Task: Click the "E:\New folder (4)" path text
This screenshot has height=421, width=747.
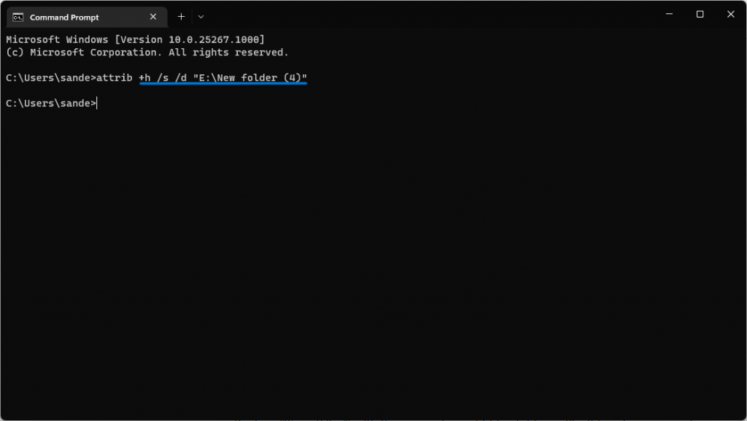Action: [x=250, y=77]
